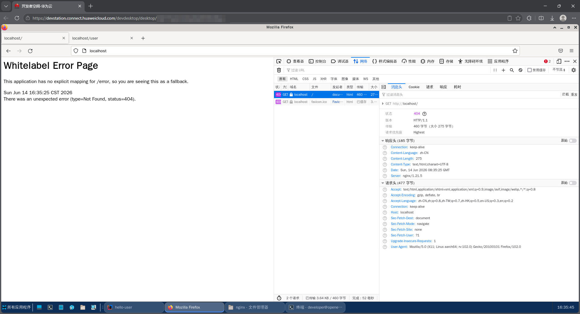Open the 查看器 inspector panel
The height and width of the screenshot is (314, 580).
tap(295, 61)
